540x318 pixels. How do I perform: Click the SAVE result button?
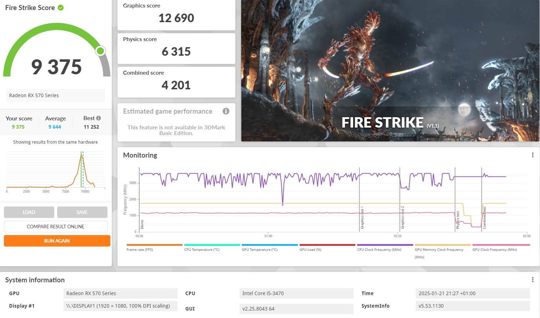82,212
